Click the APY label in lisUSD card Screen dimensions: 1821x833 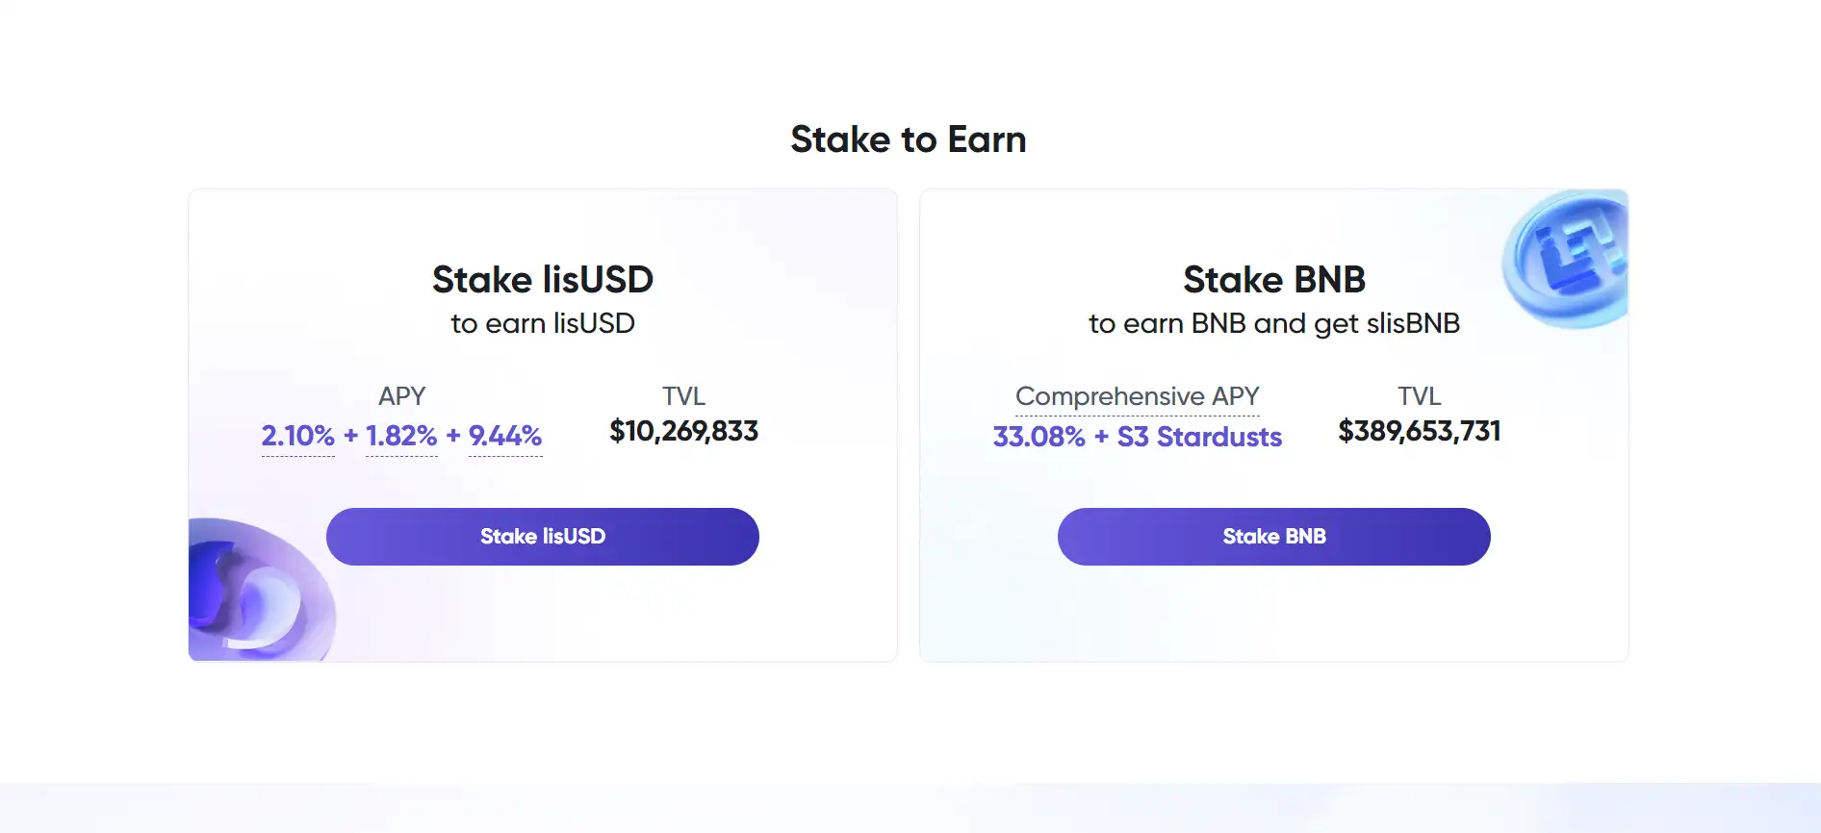pos(401,396)
